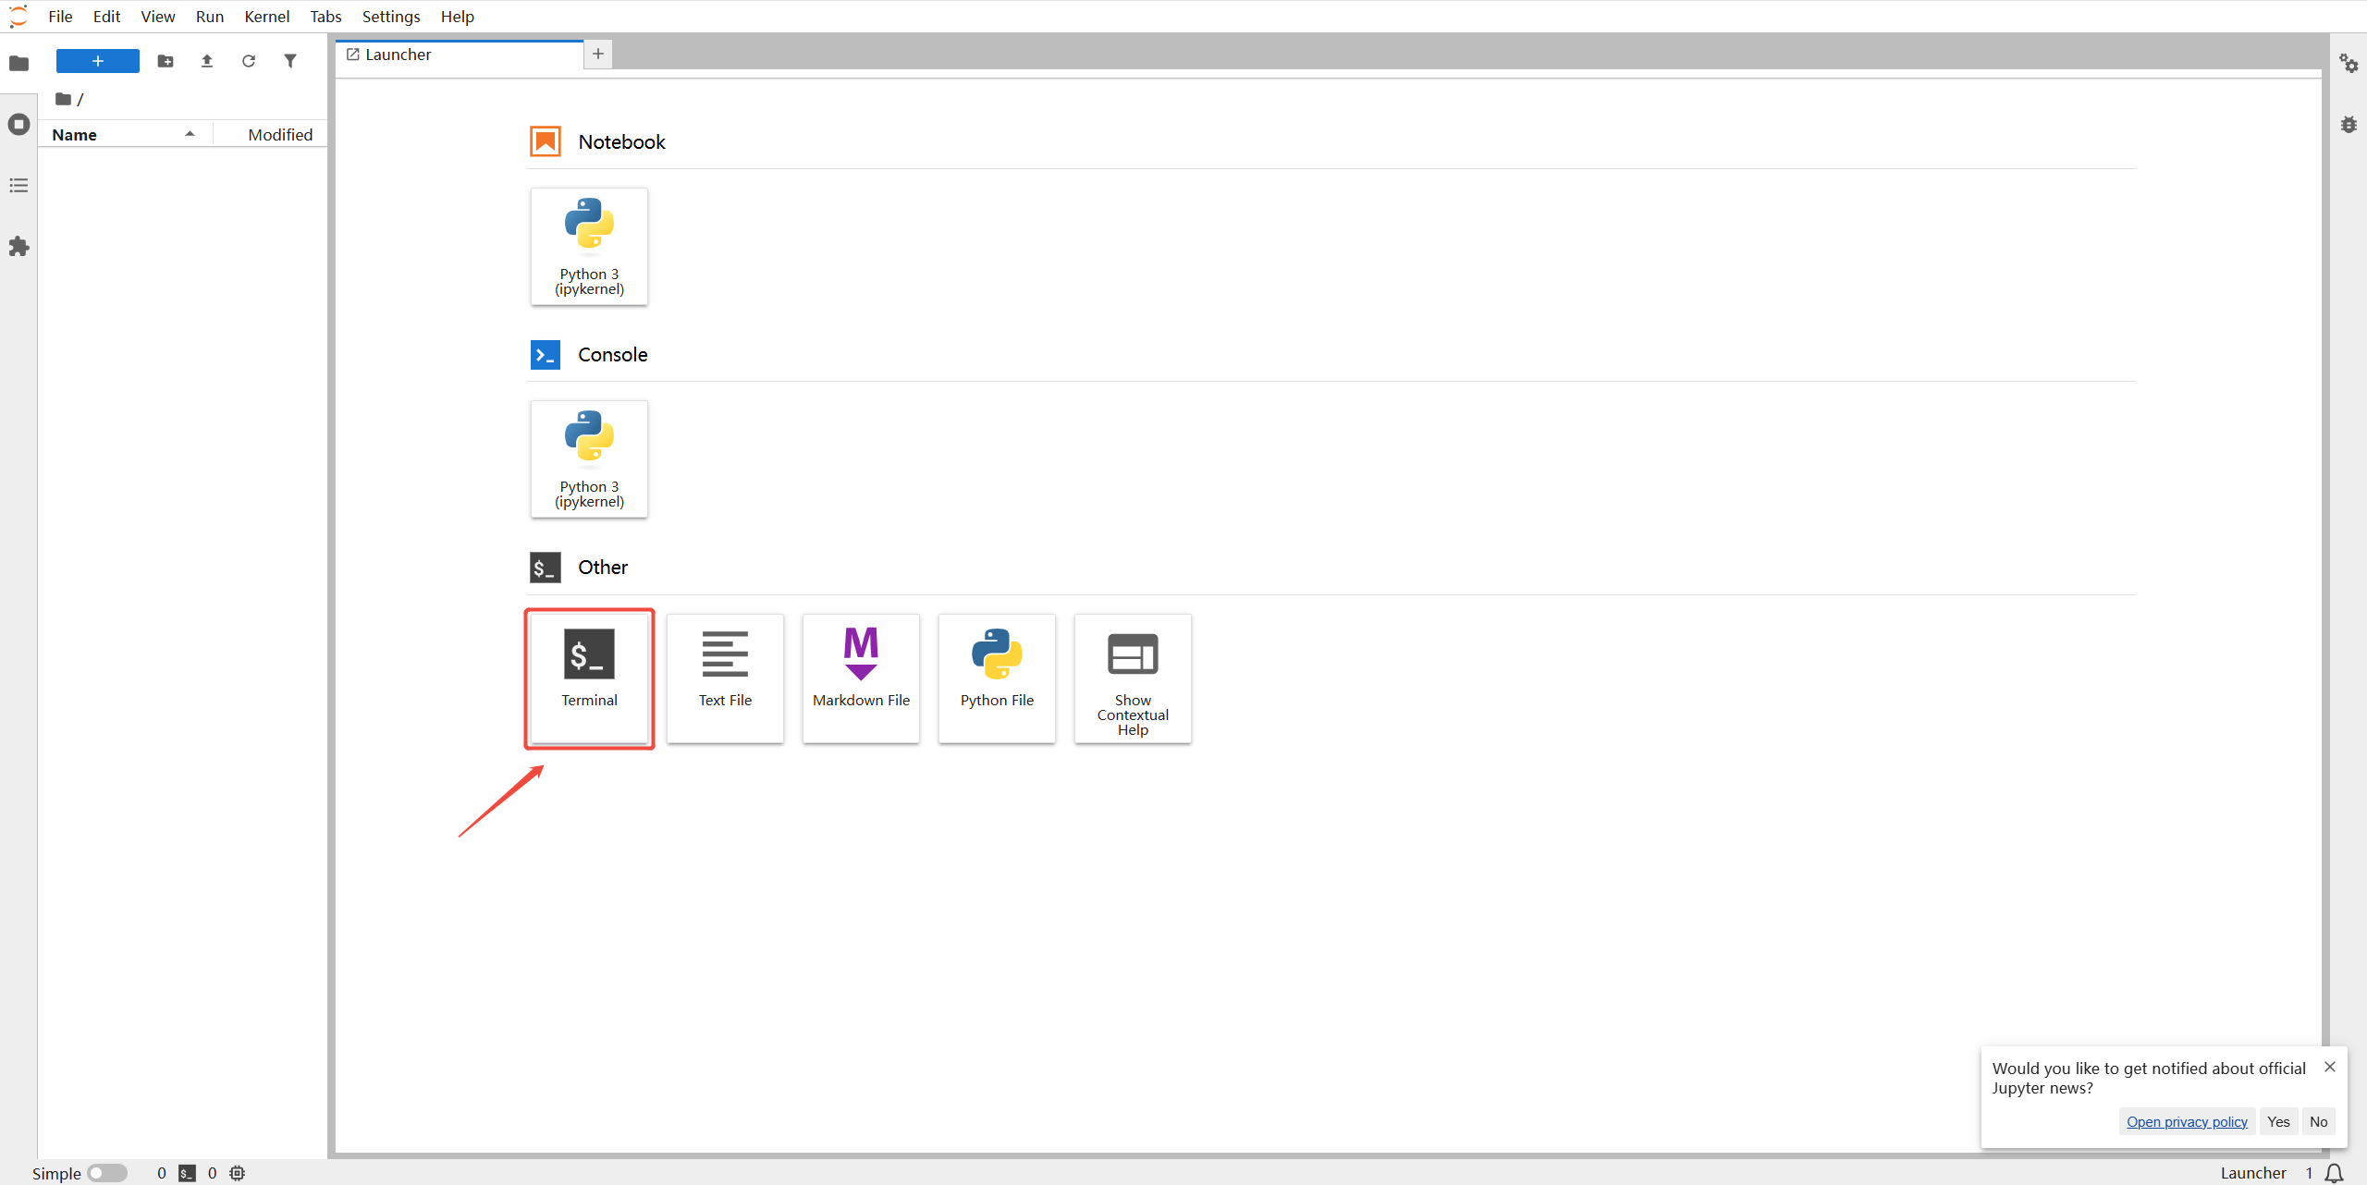Open the Extension Manager sidebar
The height and width of the screenshot is (1185, 2367).
[18, 247]
